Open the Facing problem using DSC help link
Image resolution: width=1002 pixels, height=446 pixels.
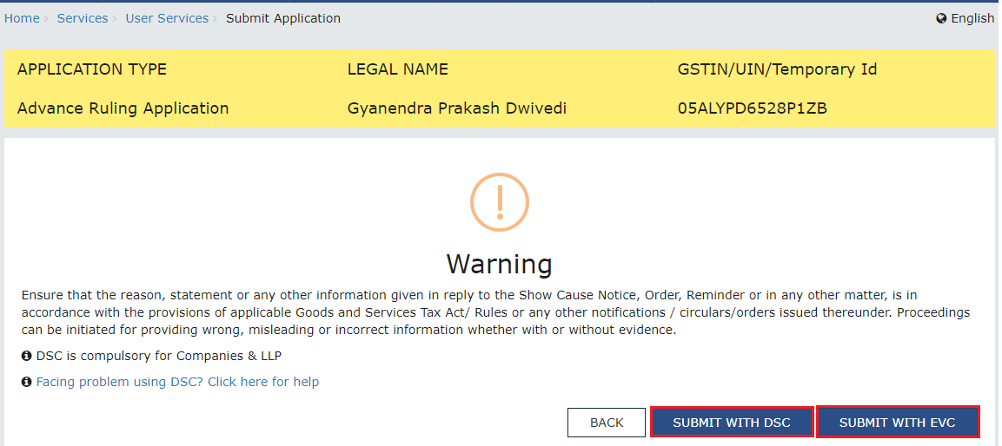[177, 382]
